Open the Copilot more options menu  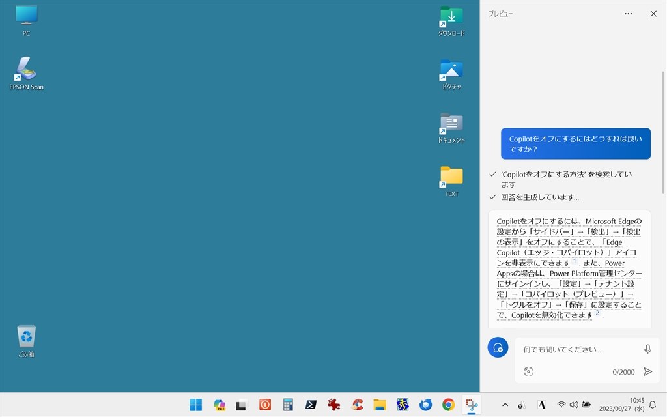pos(629,14)
